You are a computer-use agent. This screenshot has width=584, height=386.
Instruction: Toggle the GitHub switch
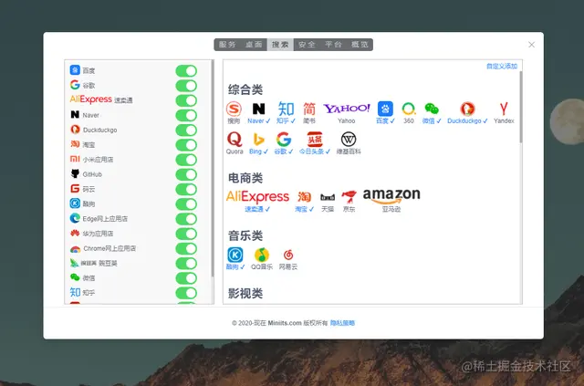pos(186,174)
